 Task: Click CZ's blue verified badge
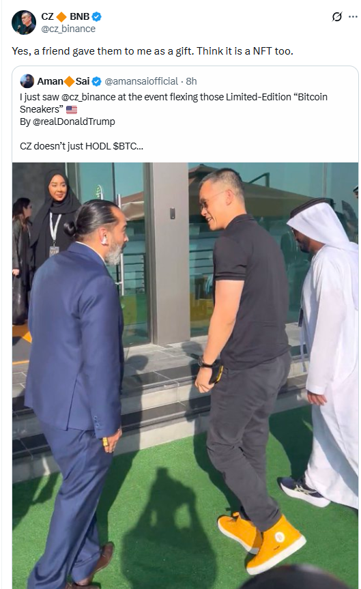point(96,16)
